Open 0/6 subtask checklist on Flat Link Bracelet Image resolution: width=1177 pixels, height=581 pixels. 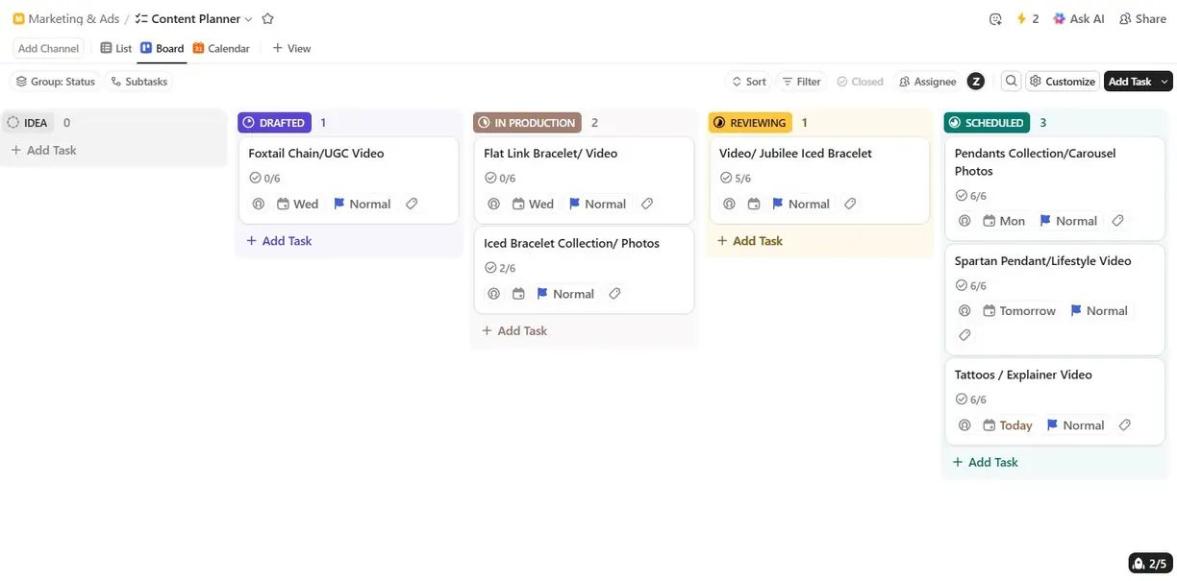point(500,179)
